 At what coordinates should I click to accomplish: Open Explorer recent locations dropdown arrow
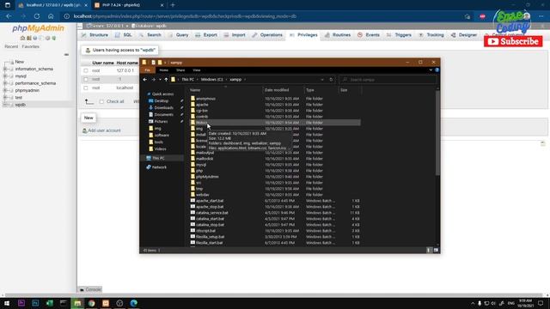pyautogui.click(x=160, y=80)
